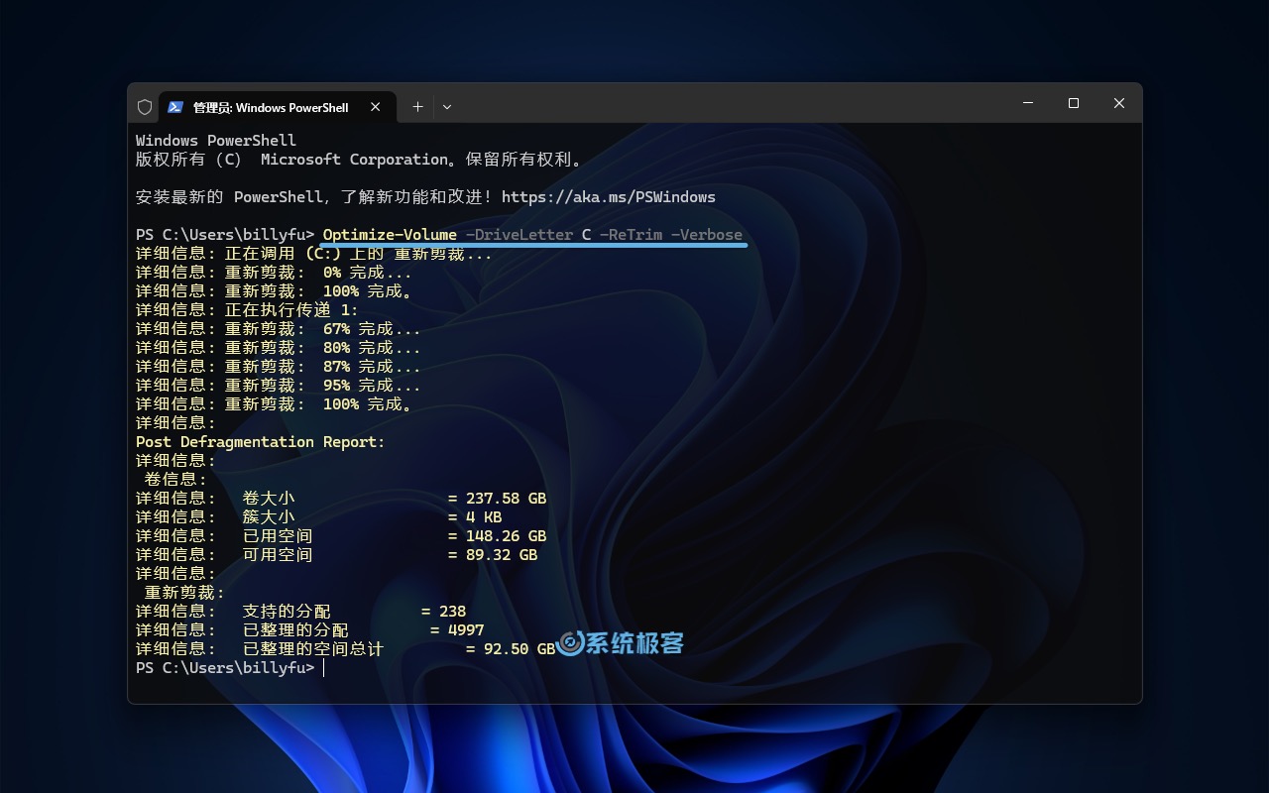Image resolution: width=1269 pixels, height=793 pixels.
Task: Click the maximize window icon
Action: point(1073,103)
